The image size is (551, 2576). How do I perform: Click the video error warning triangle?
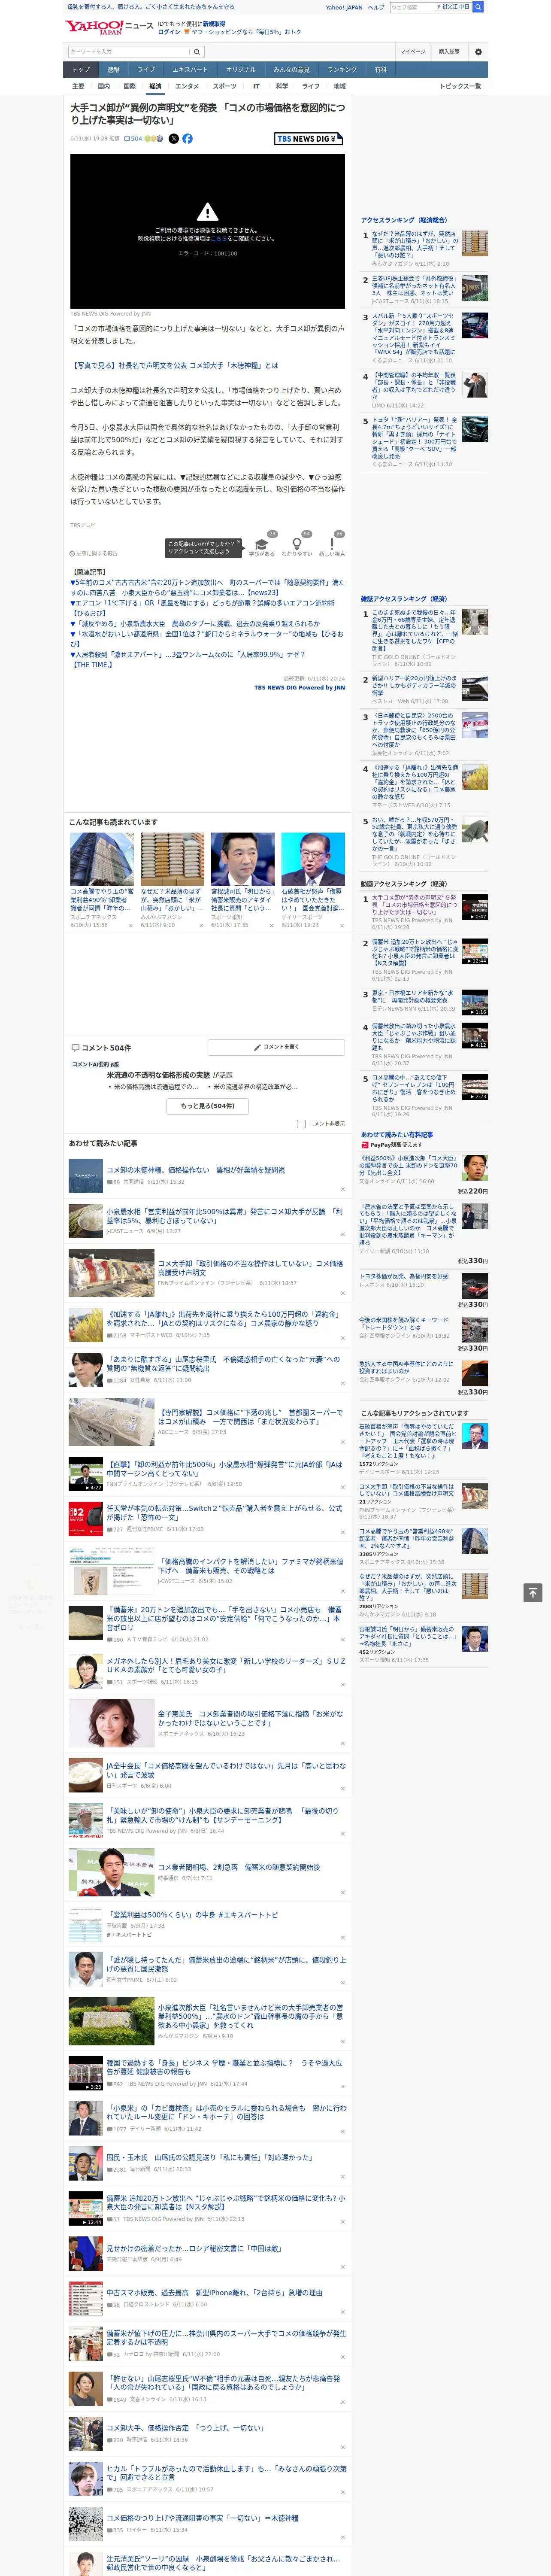pyautogui.click(x=207, y=212)
